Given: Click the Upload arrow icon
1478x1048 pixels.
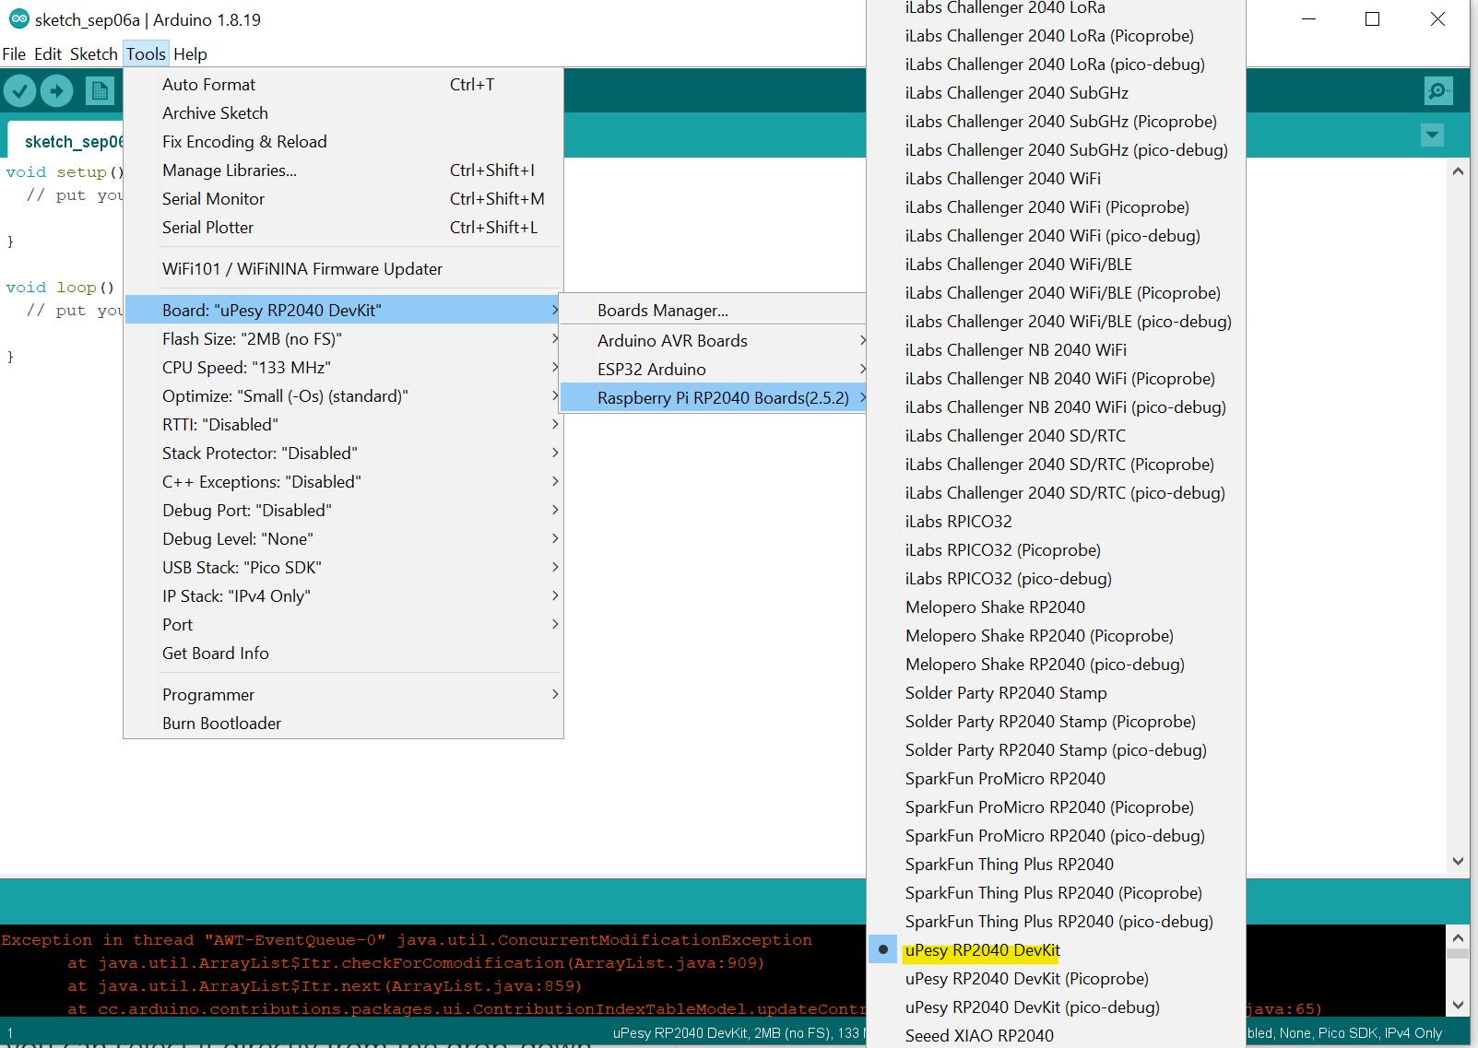Looking at the screenshot, I should (56, 90).
